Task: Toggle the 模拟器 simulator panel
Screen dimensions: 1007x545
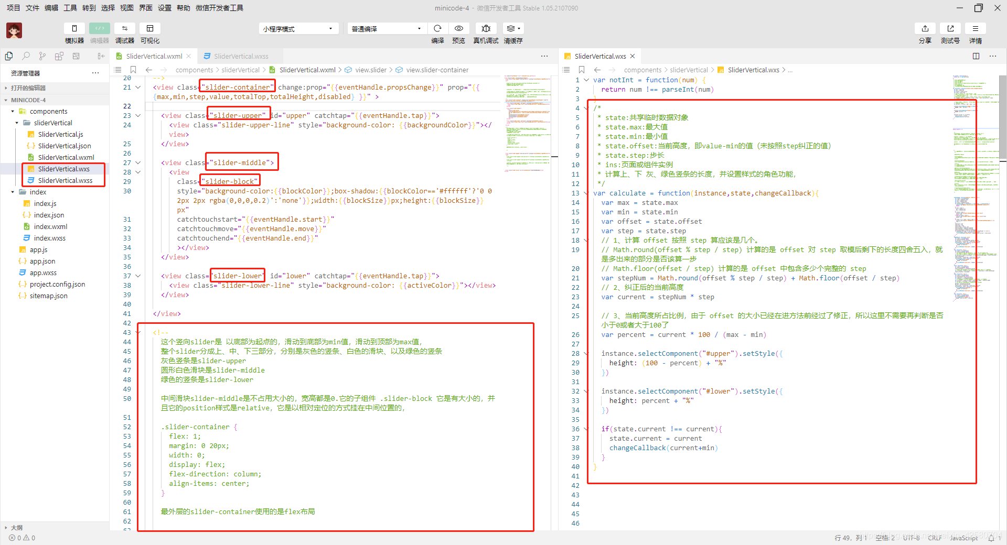Action: coord(74,28)
